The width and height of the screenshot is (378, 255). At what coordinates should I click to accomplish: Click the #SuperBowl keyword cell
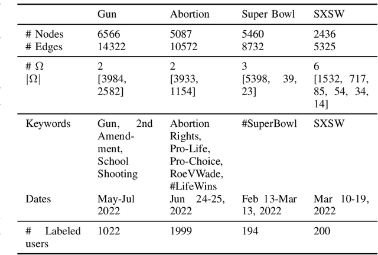[269, 123]
